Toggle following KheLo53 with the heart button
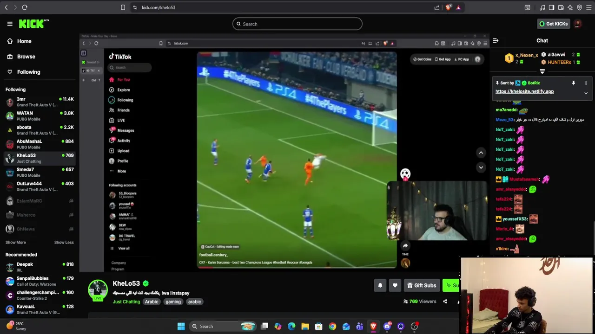The width and height of the screenshot is (595, 334). 395,285
